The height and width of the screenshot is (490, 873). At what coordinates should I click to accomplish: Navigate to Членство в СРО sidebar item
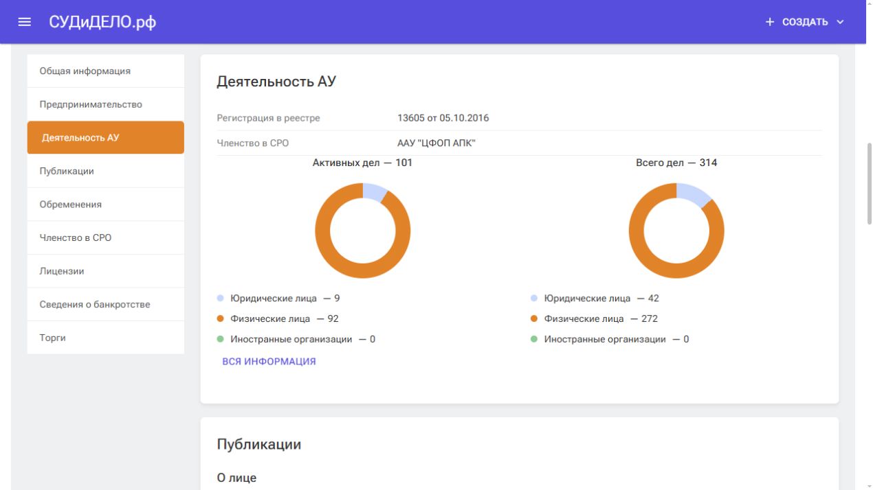[106, 237]
